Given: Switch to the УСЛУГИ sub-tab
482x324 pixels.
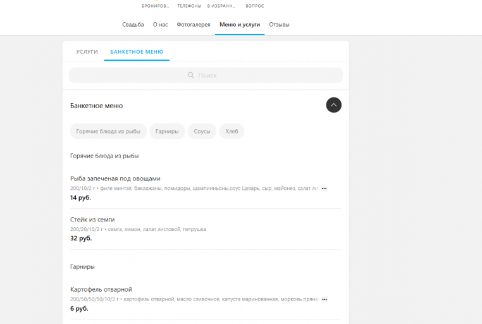Looking at the screenshot, I should coord(87,52).
